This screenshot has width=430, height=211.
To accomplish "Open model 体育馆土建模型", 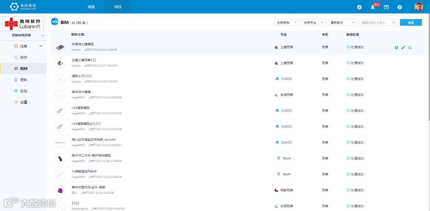I will click(x=83, y=44).
